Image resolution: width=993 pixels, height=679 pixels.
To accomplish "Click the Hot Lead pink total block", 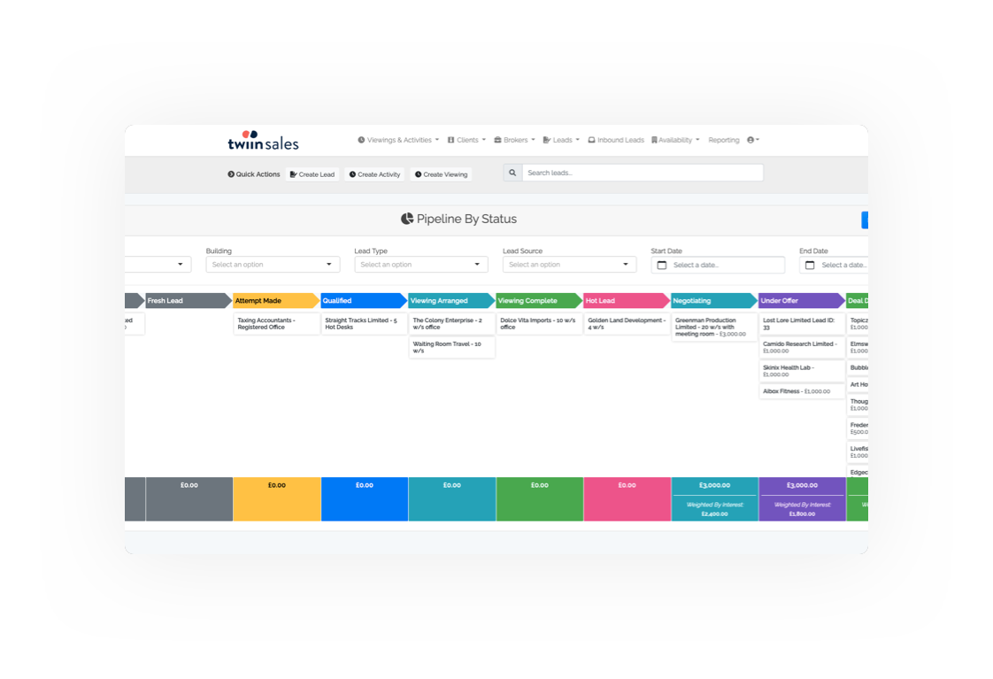I will (627, 499).
